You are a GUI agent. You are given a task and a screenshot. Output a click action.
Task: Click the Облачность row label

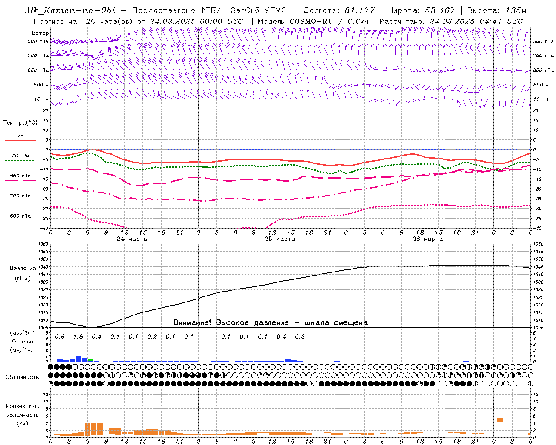point(22,377)
